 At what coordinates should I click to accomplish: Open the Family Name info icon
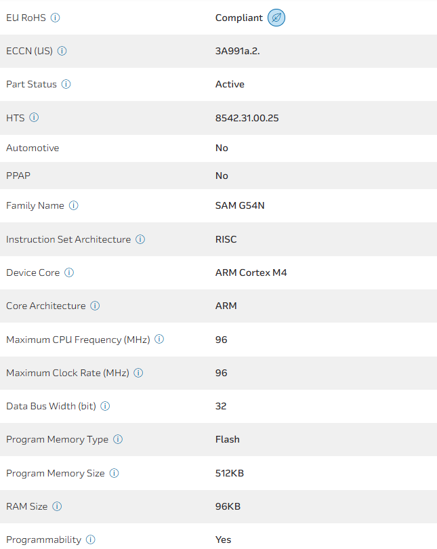(x=74, y=205)
